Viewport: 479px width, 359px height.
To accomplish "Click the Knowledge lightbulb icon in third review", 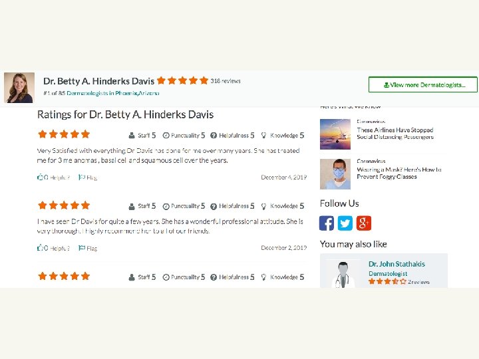I will tap(263, 277).
